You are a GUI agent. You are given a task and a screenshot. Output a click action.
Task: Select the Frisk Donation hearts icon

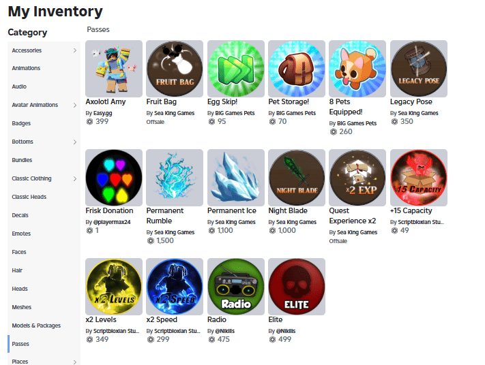[114, 178]
